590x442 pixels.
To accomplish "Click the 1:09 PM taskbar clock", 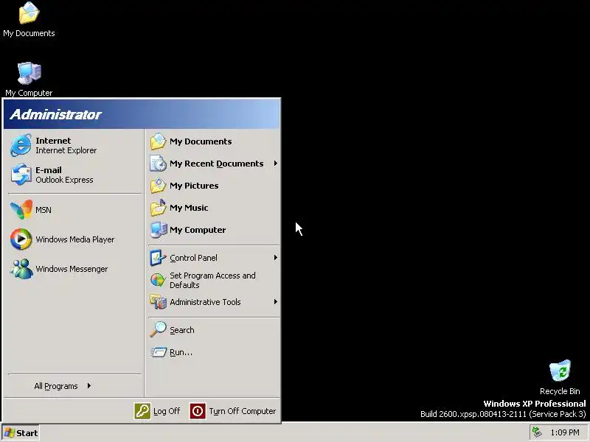I will [x=565, y=432].
